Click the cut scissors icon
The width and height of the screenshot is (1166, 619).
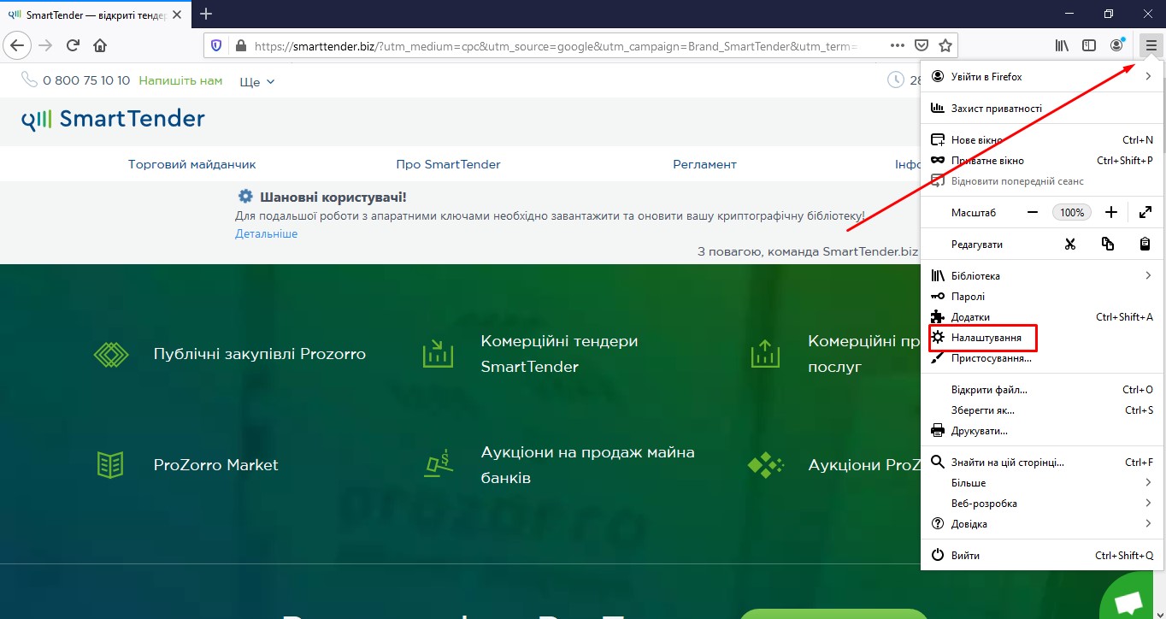[1069, 245]
